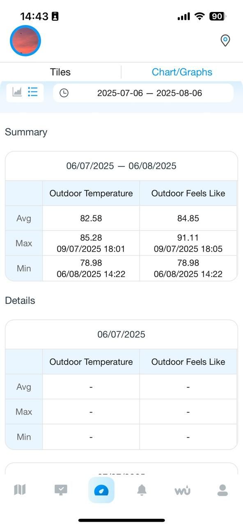243x527 pixels.
Task: Select the map icon in bottom navigation
Action: point(20,490)
